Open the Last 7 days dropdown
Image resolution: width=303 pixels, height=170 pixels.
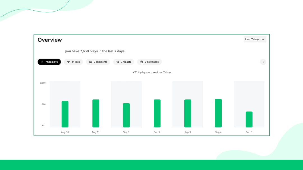coord(255,39)
